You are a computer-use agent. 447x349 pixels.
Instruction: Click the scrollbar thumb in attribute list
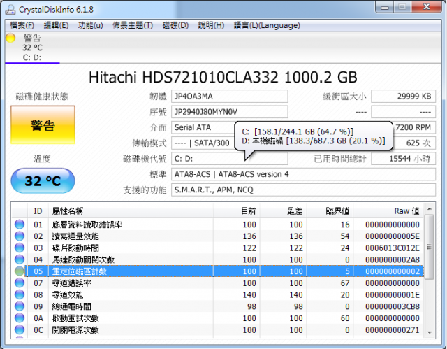tap(430, 247)
